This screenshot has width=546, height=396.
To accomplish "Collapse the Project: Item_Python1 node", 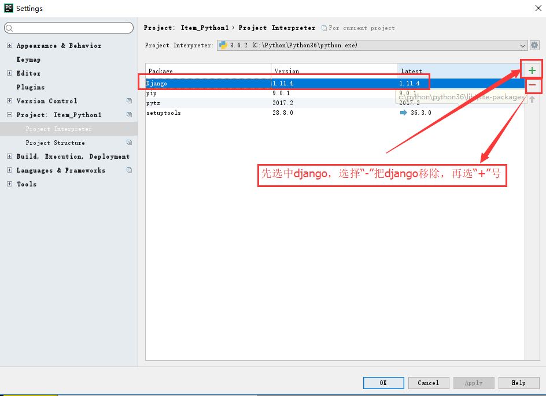I will (9, 115).
